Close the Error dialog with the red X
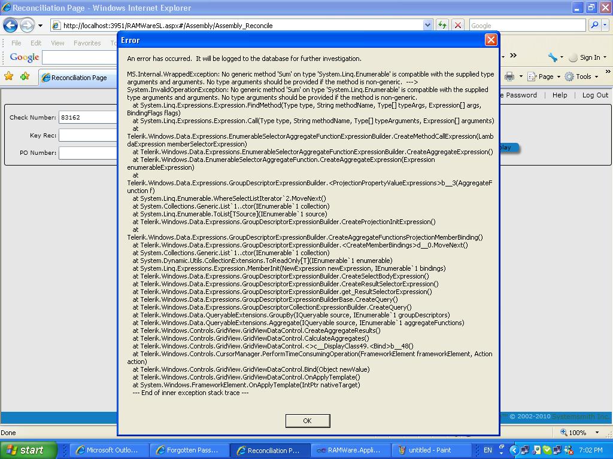This screenshot has height=459, width=613. pyautogui.click(x=491, y=40)
